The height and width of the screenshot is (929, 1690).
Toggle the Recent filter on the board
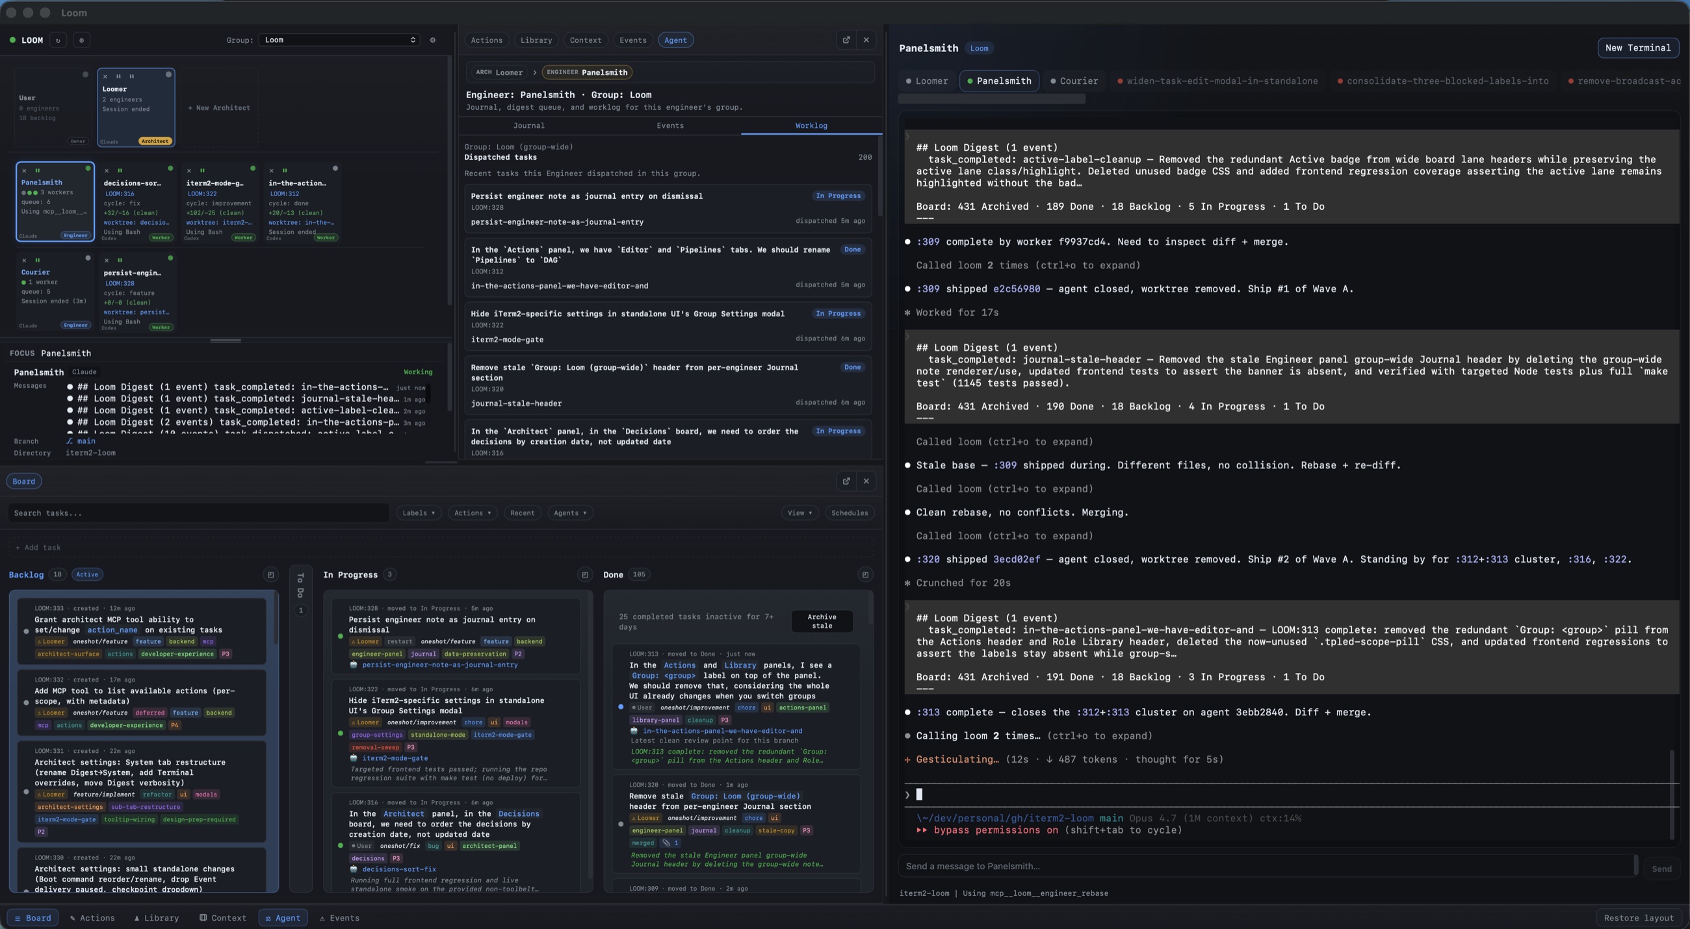point(522,513)
